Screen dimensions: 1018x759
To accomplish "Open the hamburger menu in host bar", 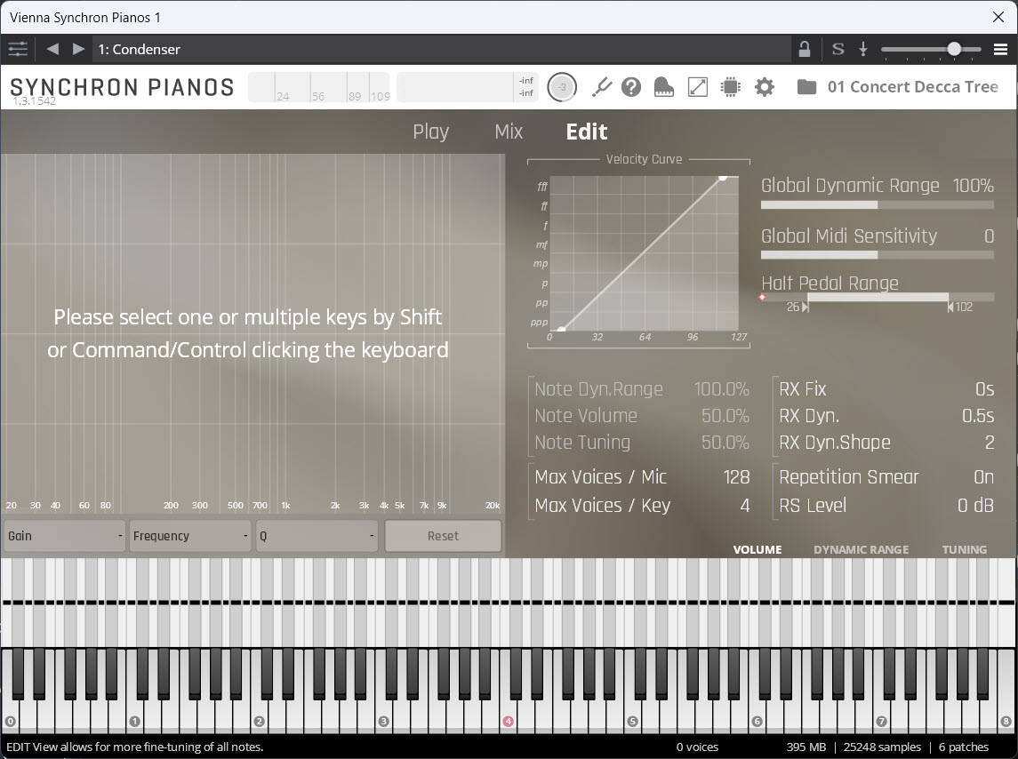I will click(1000, 50).
